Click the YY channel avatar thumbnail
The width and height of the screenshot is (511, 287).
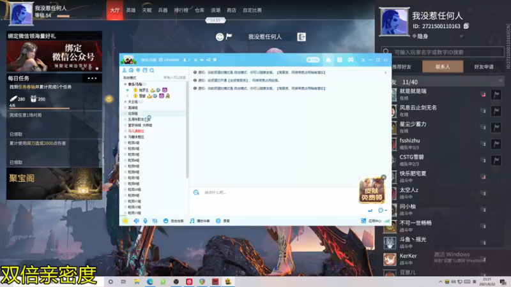click(128, 60)
